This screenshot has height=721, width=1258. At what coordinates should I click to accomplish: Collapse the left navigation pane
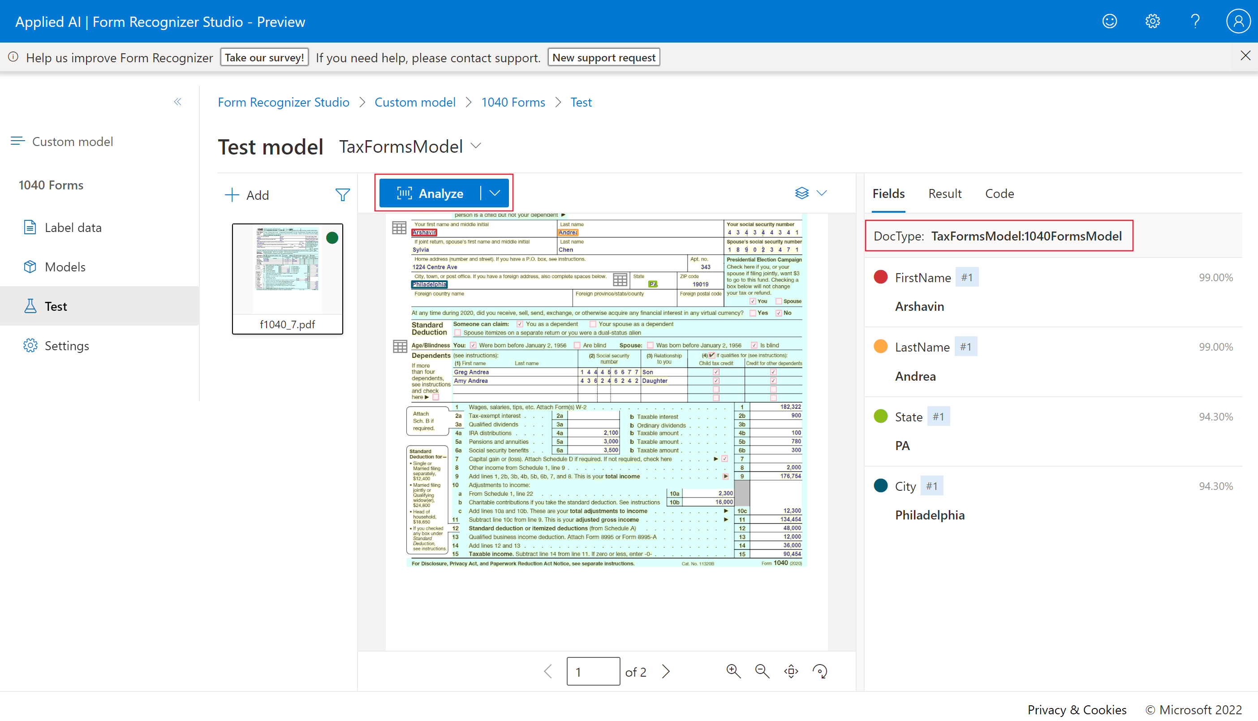tap(178, 102)
